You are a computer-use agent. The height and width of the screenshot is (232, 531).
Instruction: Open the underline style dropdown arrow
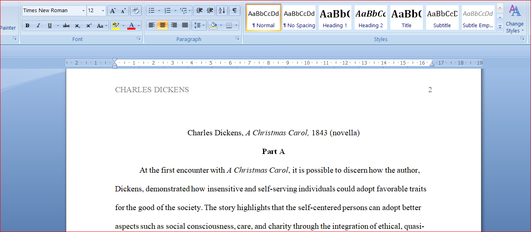pos(57,26)
